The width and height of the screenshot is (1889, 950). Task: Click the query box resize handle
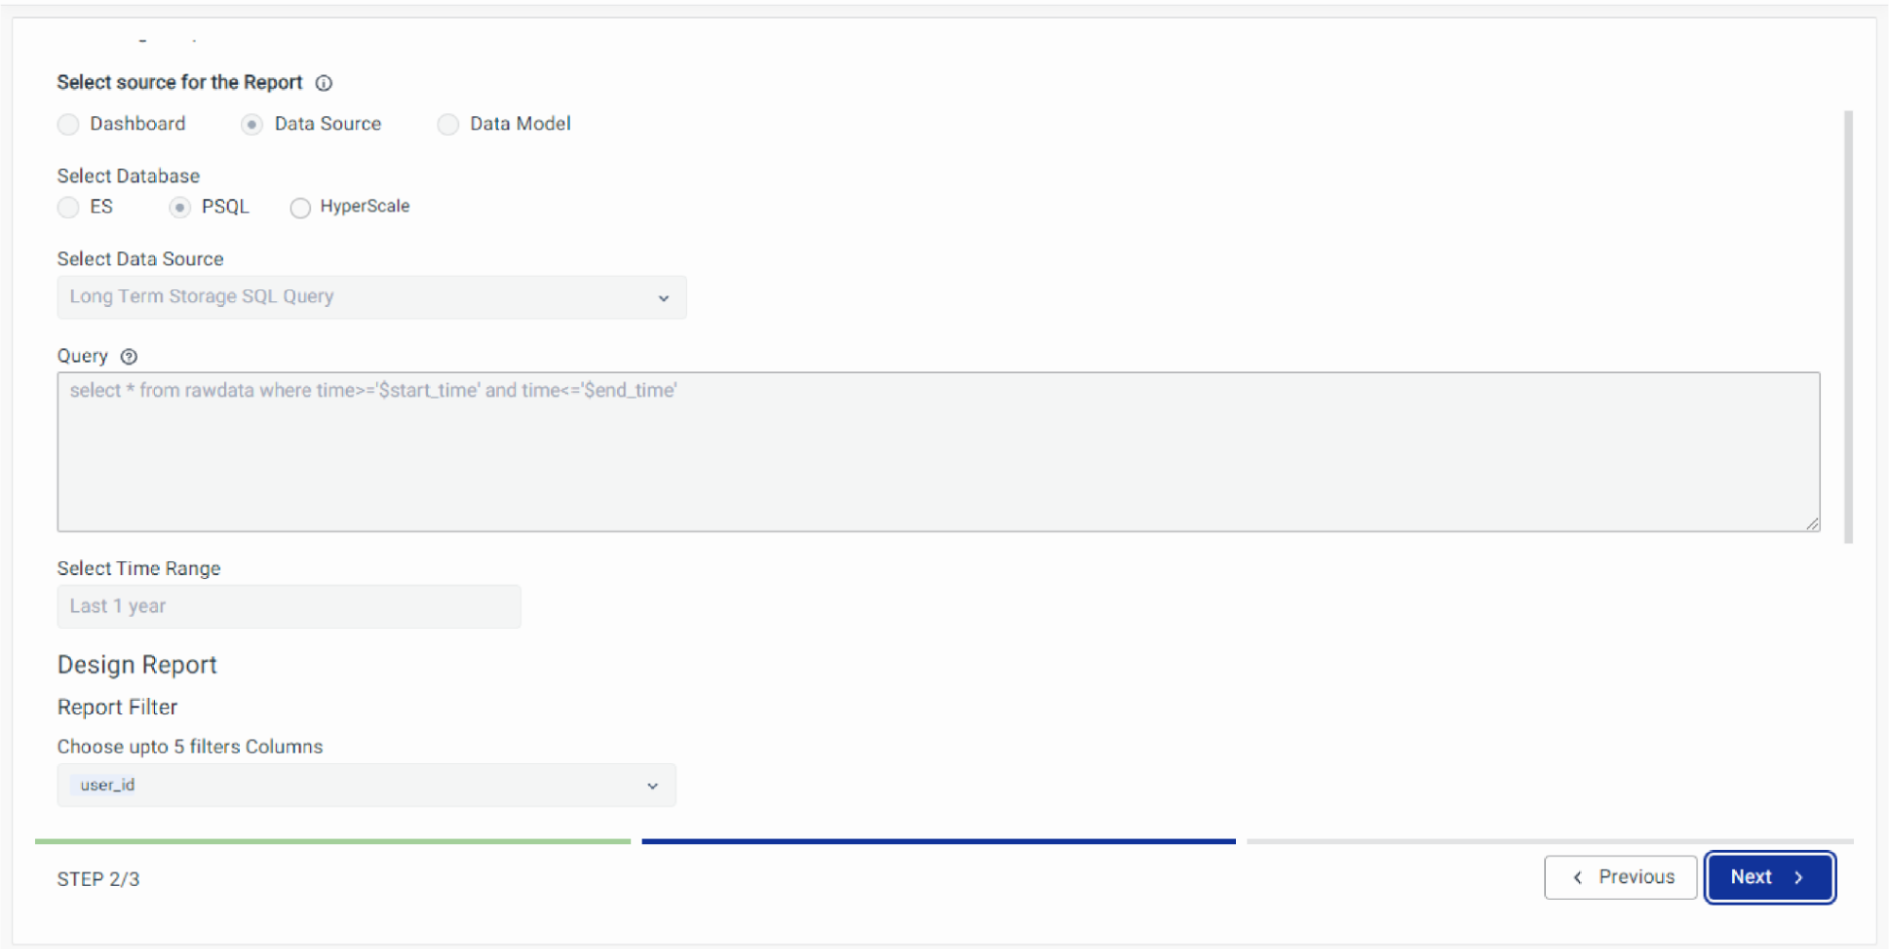point(1811,523)
